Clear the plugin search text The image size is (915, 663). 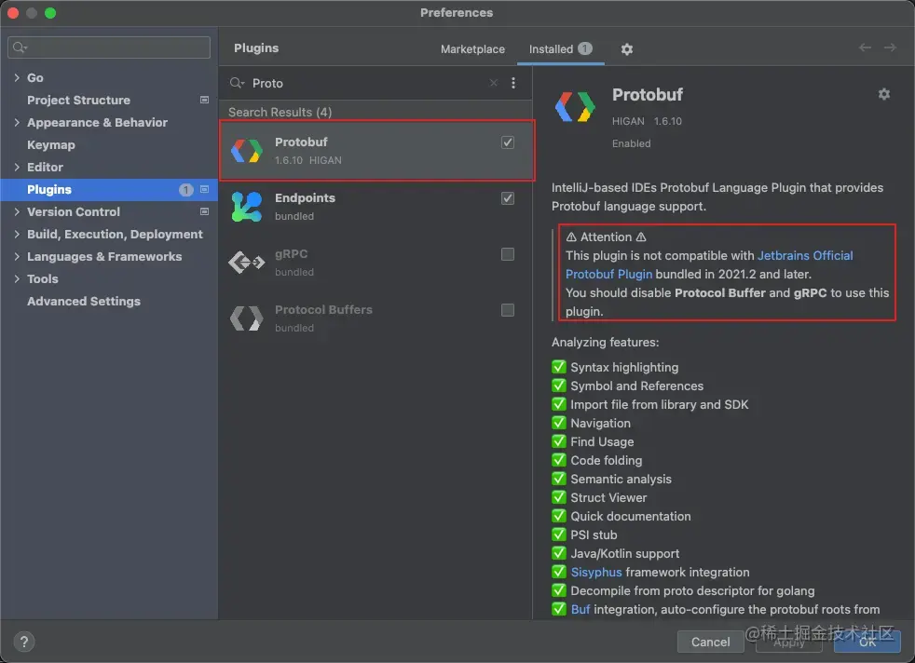point(494,83)
